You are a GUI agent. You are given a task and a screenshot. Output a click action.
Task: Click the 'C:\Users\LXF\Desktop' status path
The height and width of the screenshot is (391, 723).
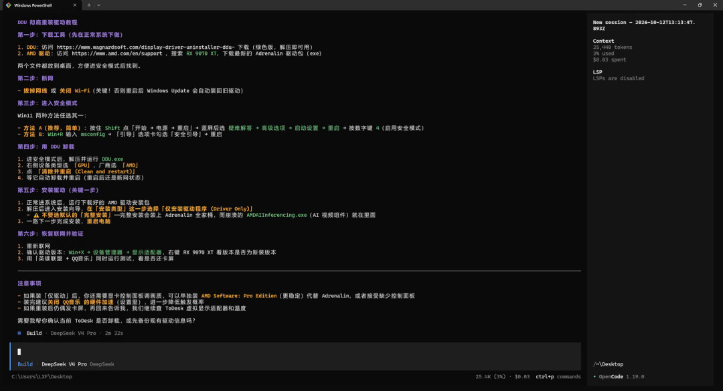point(42,377)
